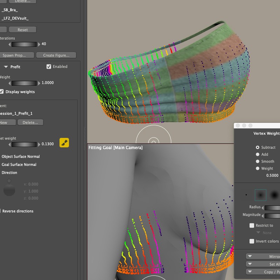The width and height of the screenshot is (280, 280).
Task: Activate the yellow weight paint brush icon
Action: pos(64,142)
